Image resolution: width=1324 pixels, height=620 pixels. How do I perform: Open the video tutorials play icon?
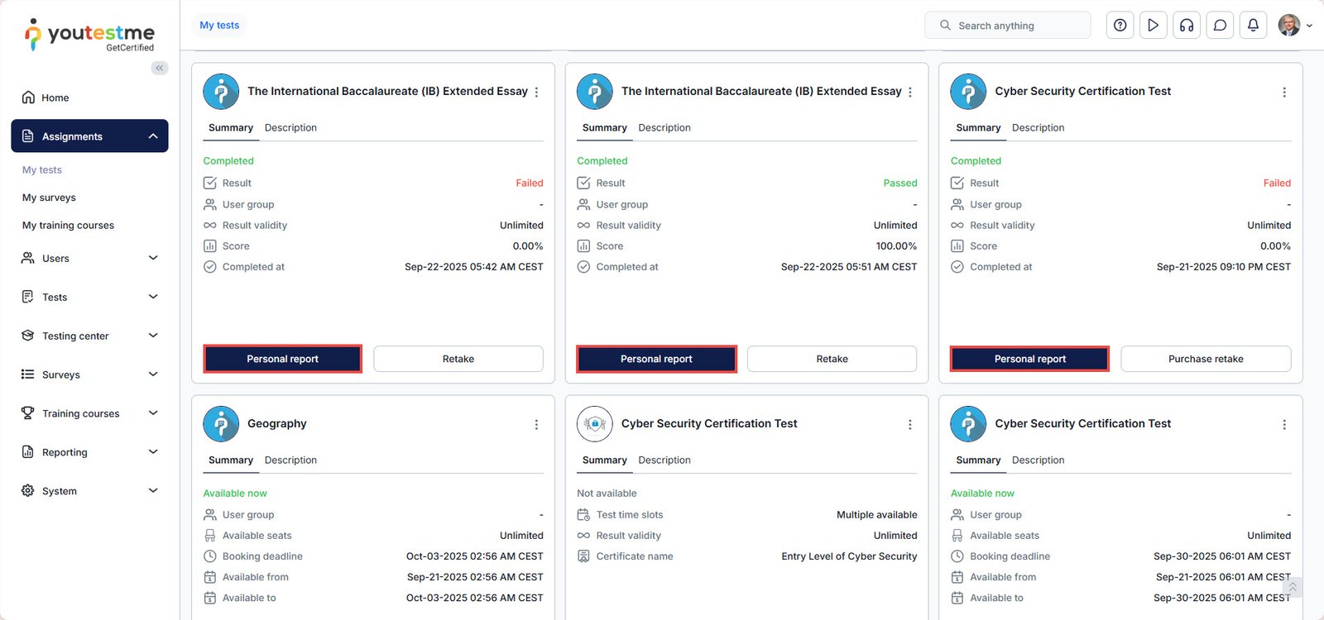(1153, 26)
